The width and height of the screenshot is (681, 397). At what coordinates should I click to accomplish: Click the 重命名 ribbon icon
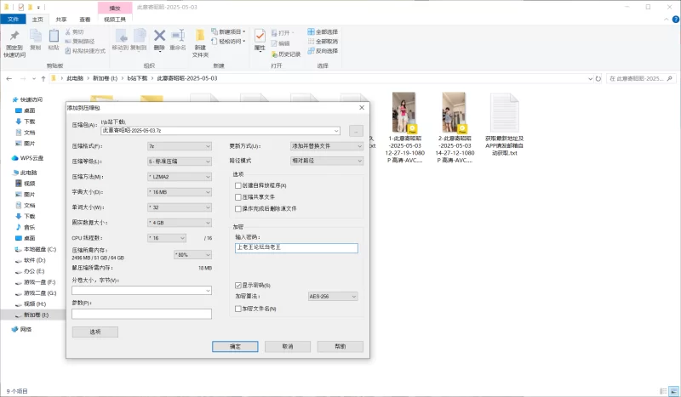point(178,36)
